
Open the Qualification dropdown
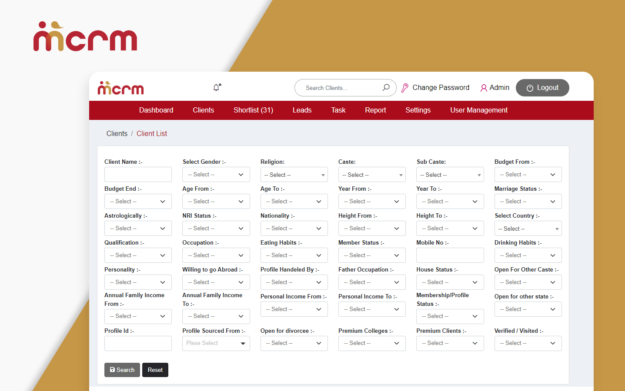tap(138, 255)
